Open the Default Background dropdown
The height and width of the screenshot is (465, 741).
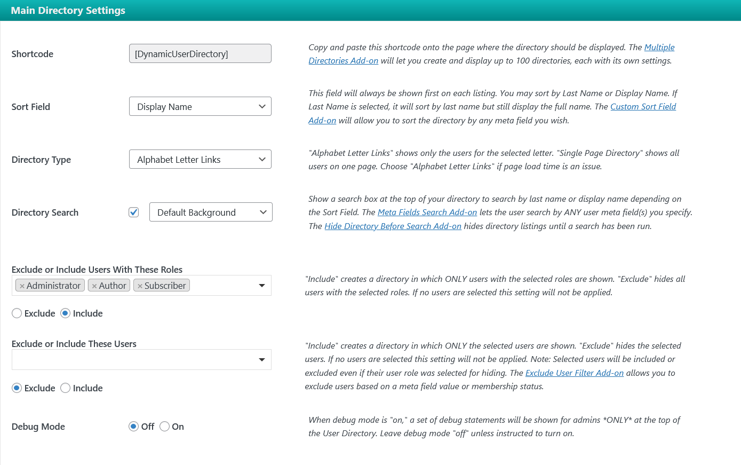211,212
